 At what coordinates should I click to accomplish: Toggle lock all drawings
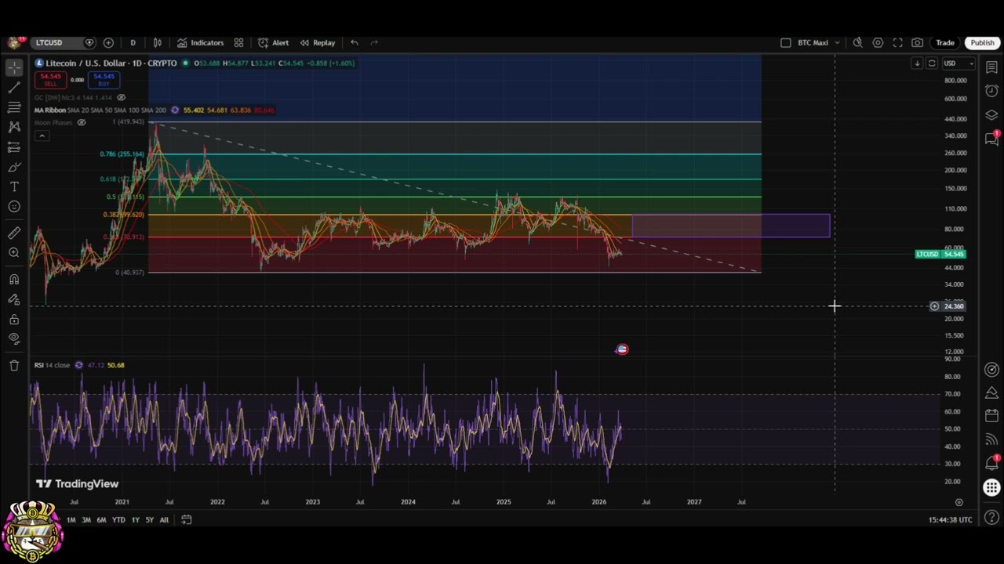click(x=14, y=319)
